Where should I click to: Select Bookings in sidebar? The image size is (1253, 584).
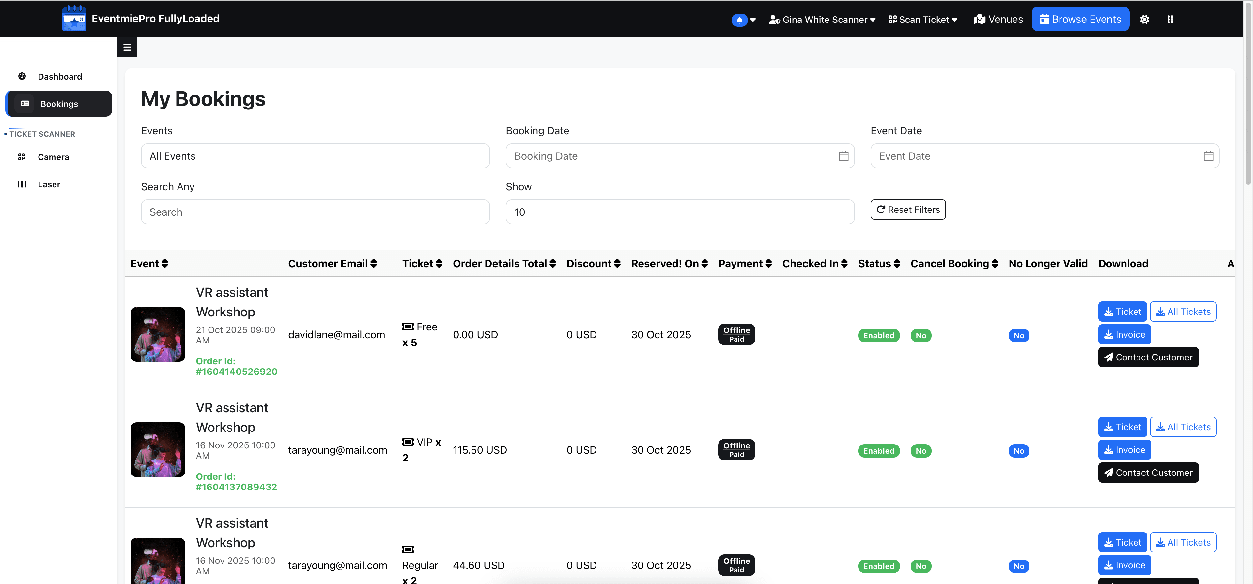[59, 104]
